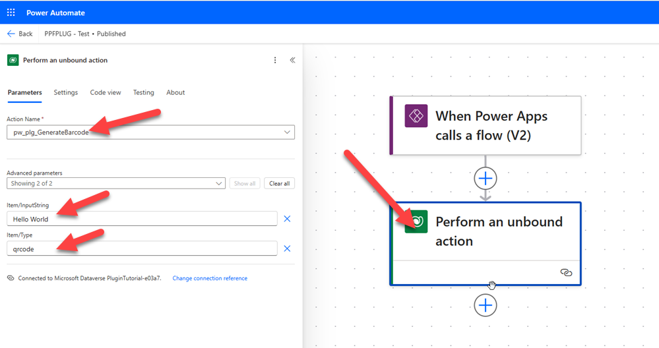
Task: Open the About tab
Action: coord(175,92)
